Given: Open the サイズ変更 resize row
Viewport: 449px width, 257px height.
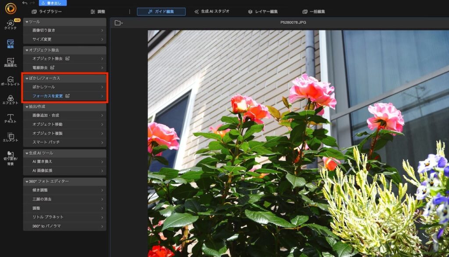Looking at the screenshot, I should tap(65, 39).
